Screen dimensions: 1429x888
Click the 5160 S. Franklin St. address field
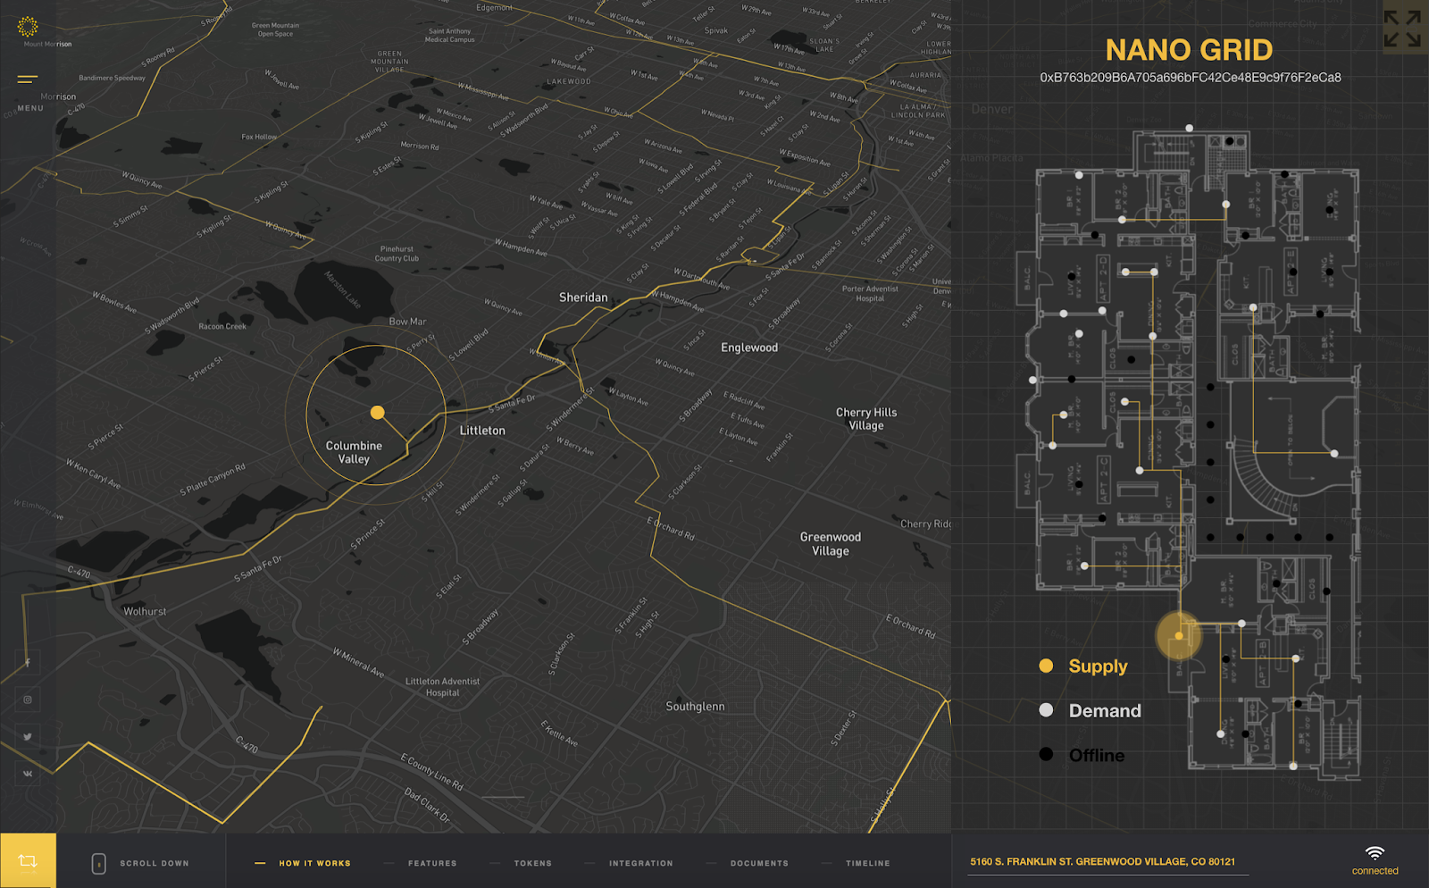point(1107,862)
